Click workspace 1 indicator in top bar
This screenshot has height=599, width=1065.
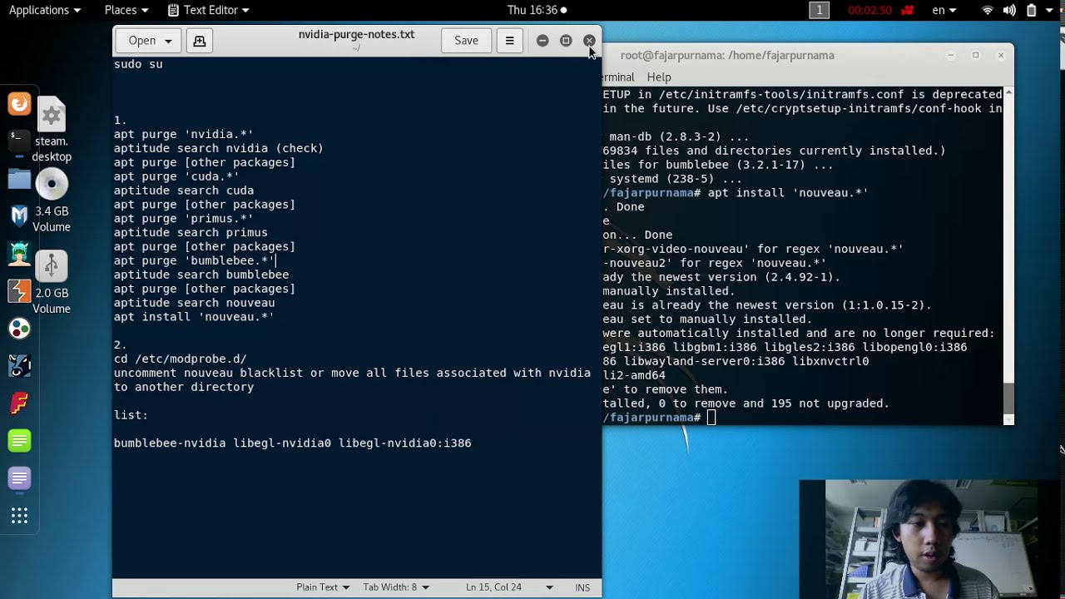coord(820,10)
